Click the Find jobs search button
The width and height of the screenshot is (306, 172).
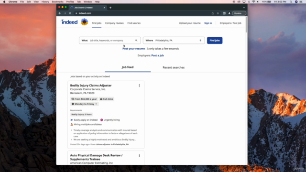coord(215,40)
